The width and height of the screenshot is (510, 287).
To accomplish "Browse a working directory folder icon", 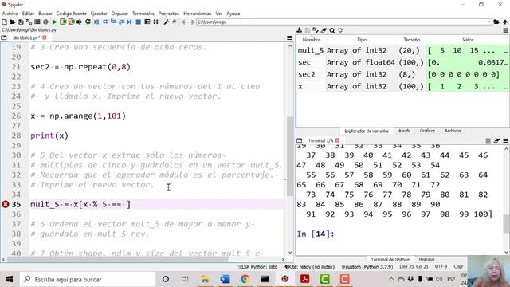I will (496, 22).
